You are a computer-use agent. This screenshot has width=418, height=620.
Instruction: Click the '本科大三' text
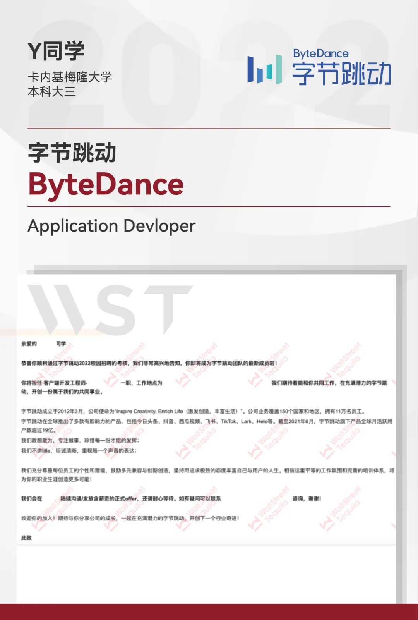click(51, 91)
